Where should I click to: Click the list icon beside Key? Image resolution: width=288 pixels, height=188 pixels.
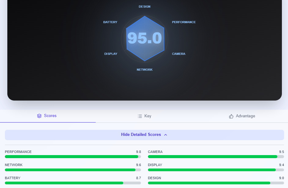pos(140,116)
